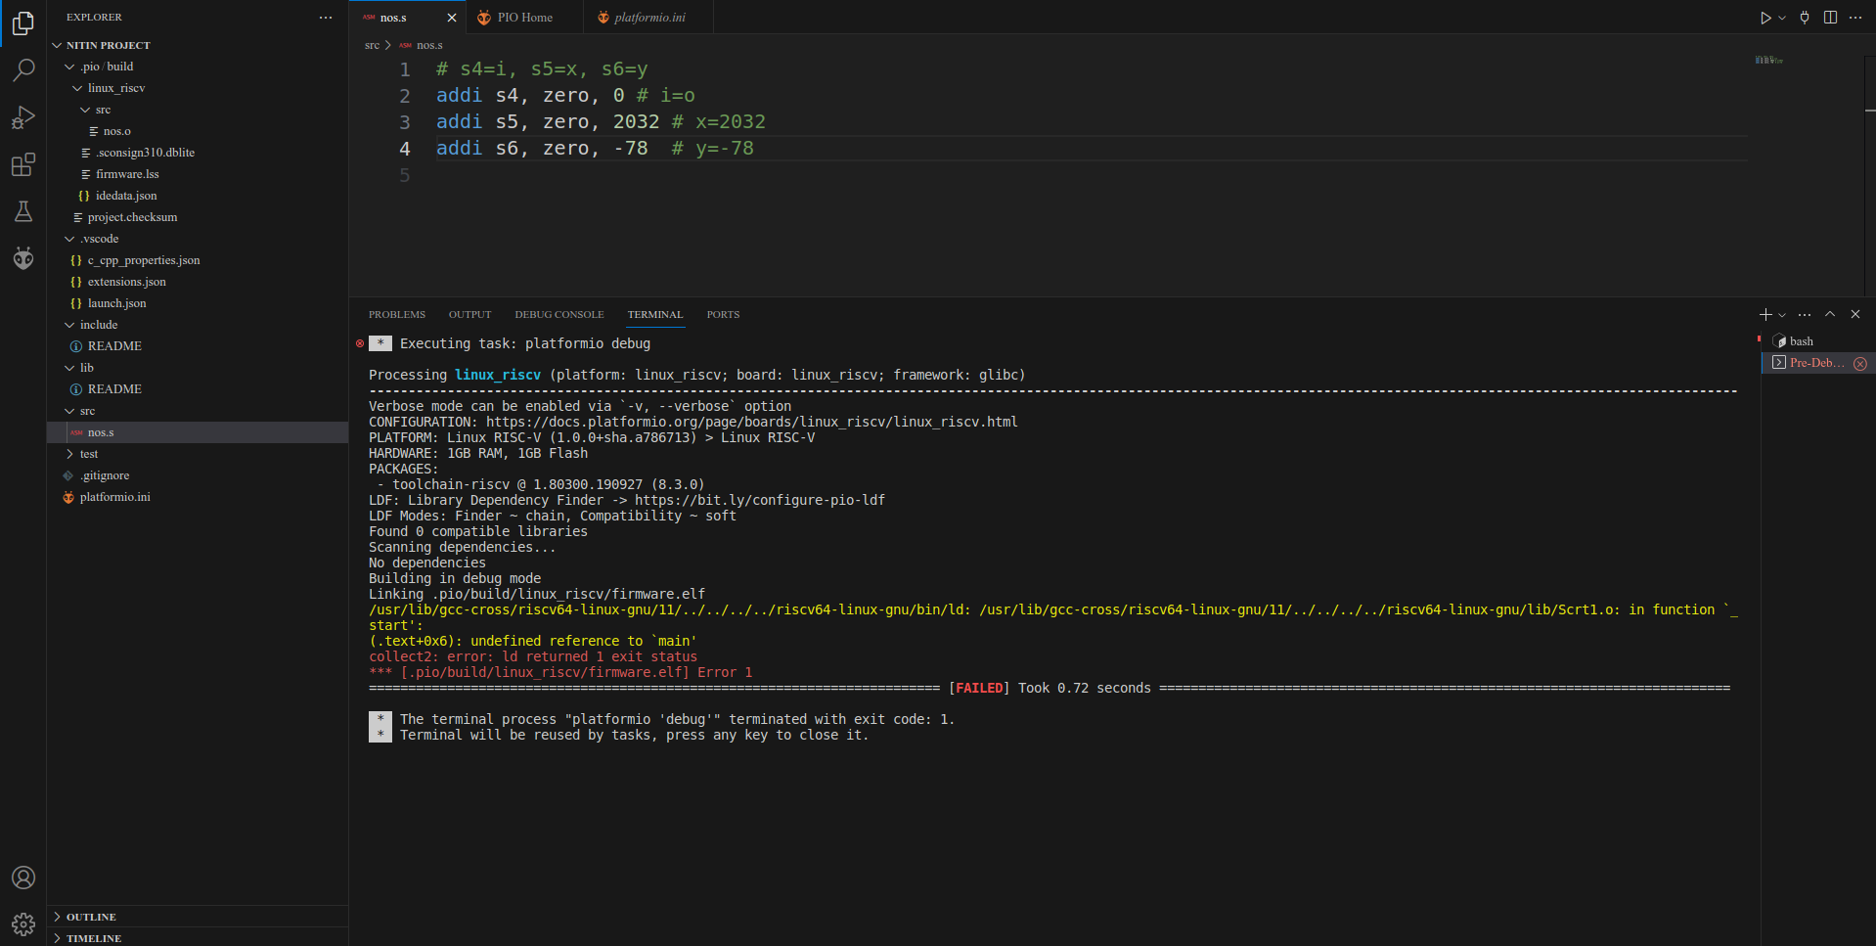The width and height of the screenshot is (1876, 946).
Task: Expand the TIMELINE section
Action: click(x=198, y=937)
